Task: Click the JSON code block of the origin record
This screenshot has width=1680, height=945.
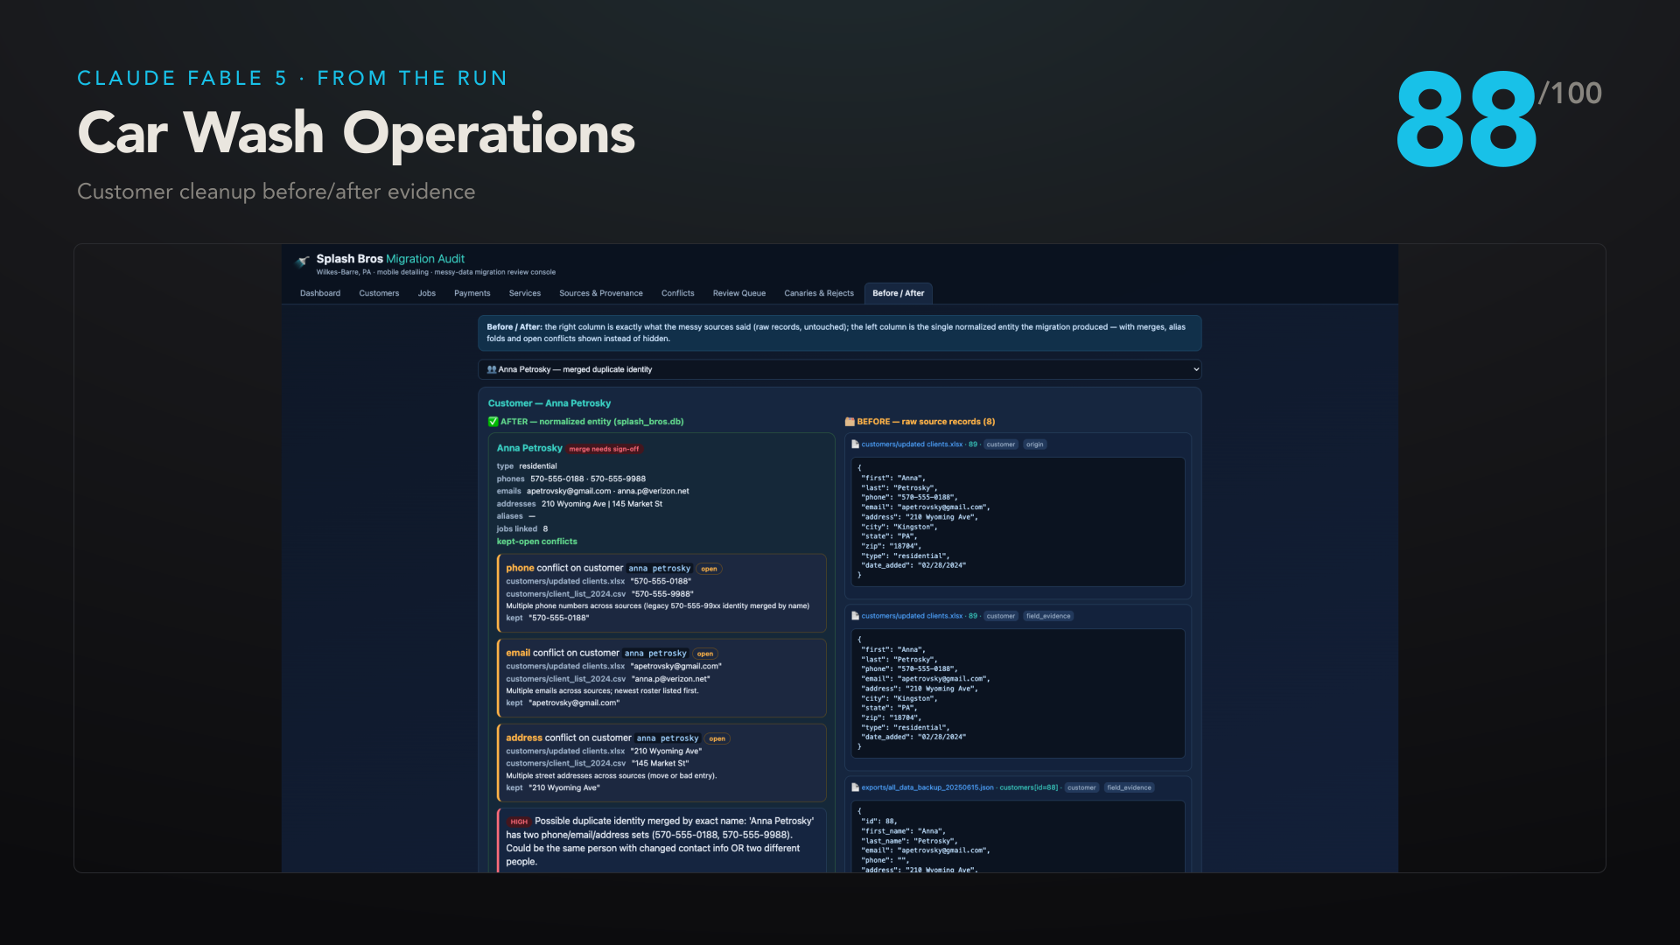Action: (1018, 521)
